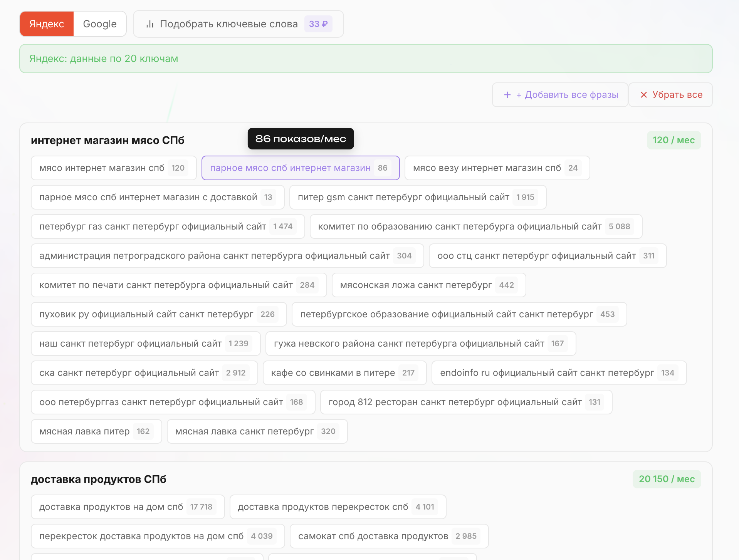
Task: Toggle phrase город 812 ресторан санкт петербург
Action: click(466, 402)
